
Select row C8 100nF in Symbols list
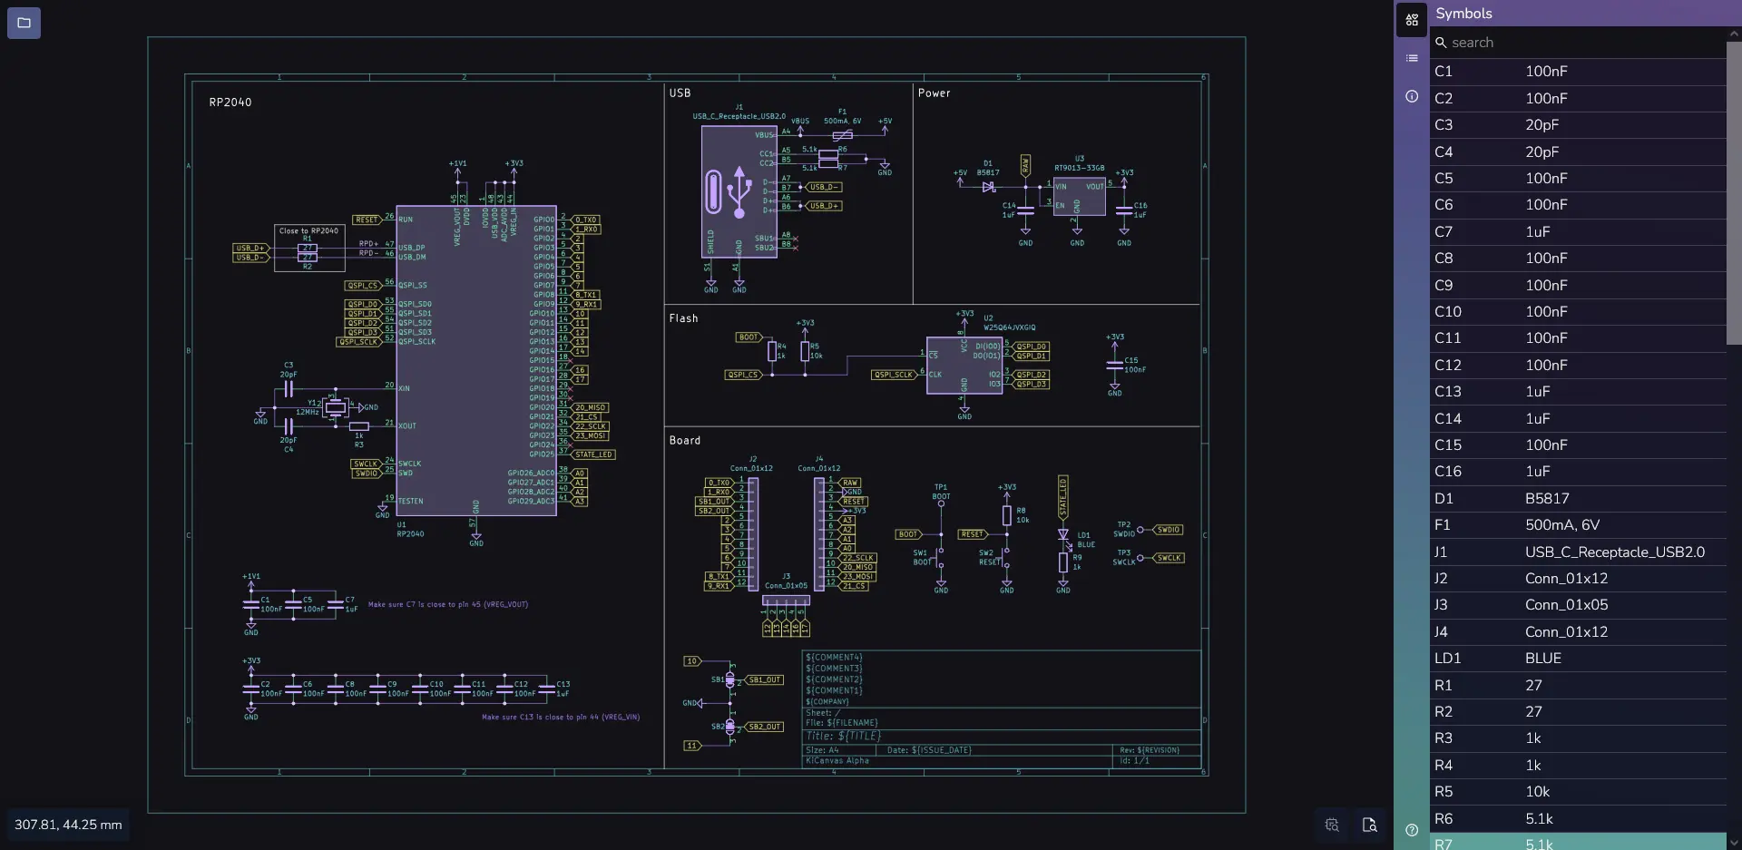coord(1578,259)
